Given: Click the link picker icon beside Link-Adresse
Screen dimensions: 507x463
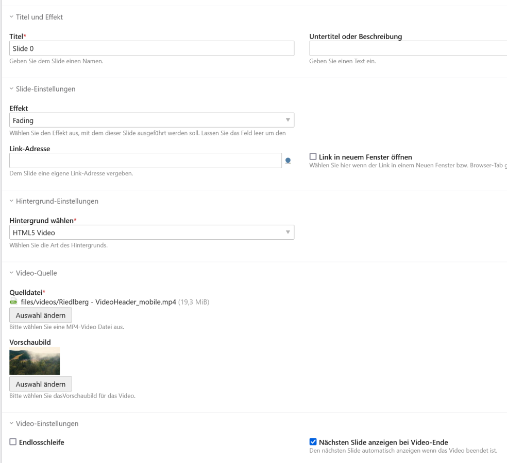Looking at the screenshot, I should [x=288, y=161].
